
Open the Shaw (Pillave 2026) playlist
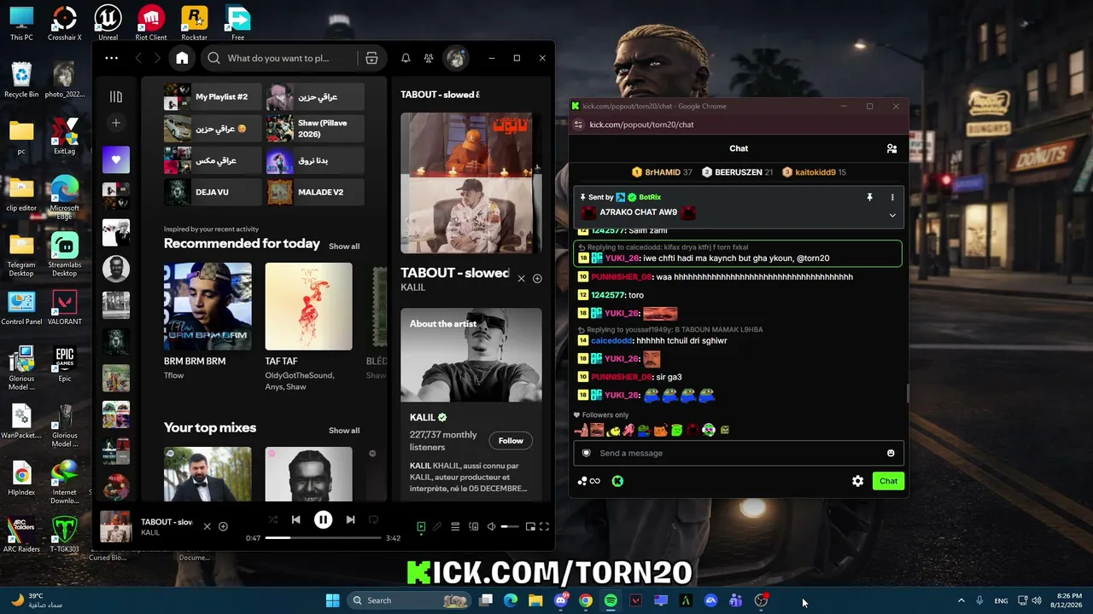pos(315,129)
